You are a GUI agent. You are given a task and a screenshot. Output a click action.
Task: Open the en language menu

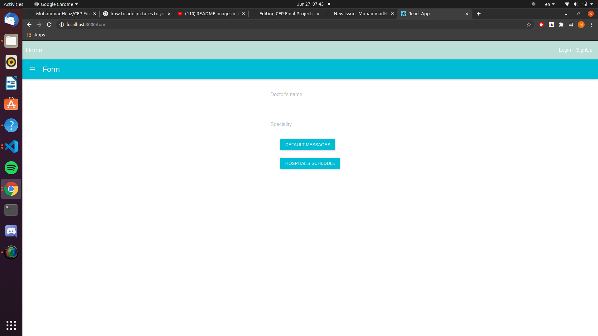click(x=549, y=4)
